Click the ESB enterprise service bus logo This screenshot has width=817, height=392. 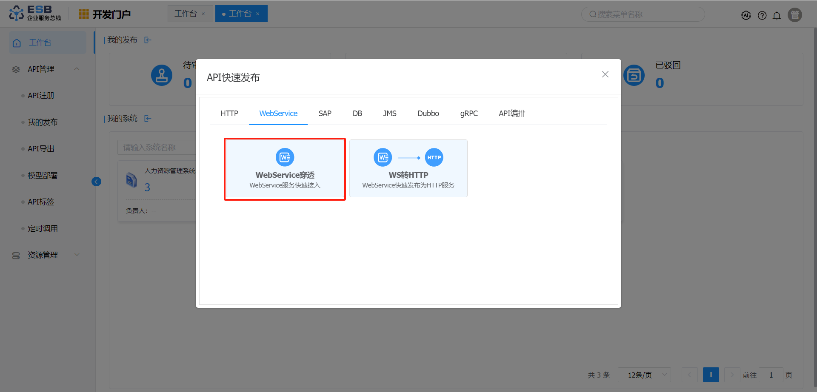(35, 13)
